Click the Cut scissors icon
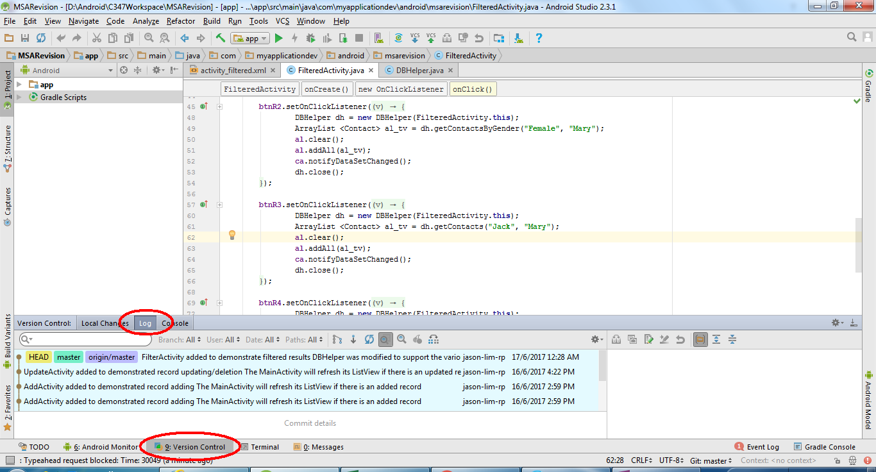 point(96,38)
